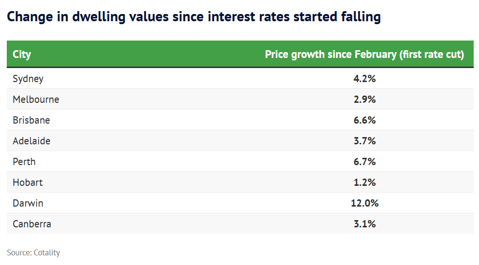479x265 pixels.
Task: Click the City column header
Action: pyautogui.click(x=22, y=54)
